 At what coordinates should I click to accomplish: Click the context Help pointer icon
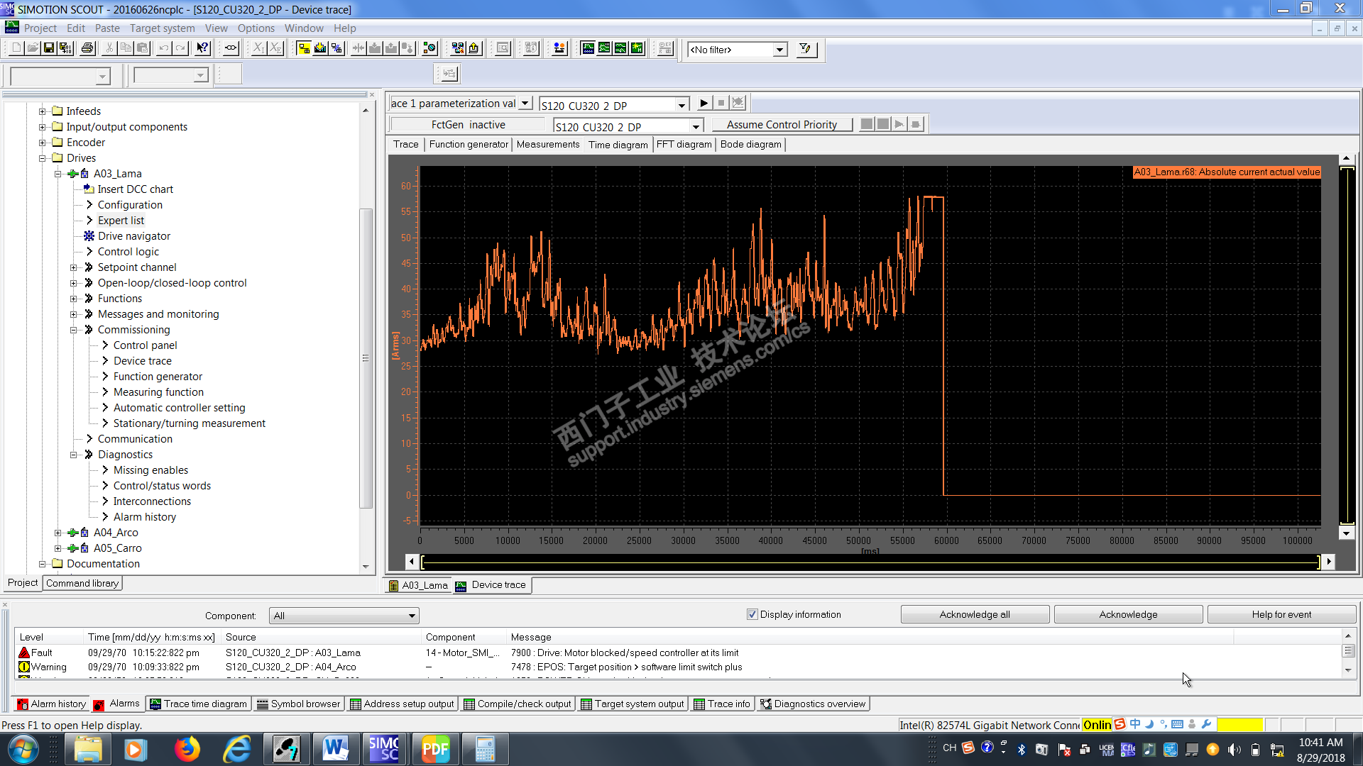coord(203,48)
